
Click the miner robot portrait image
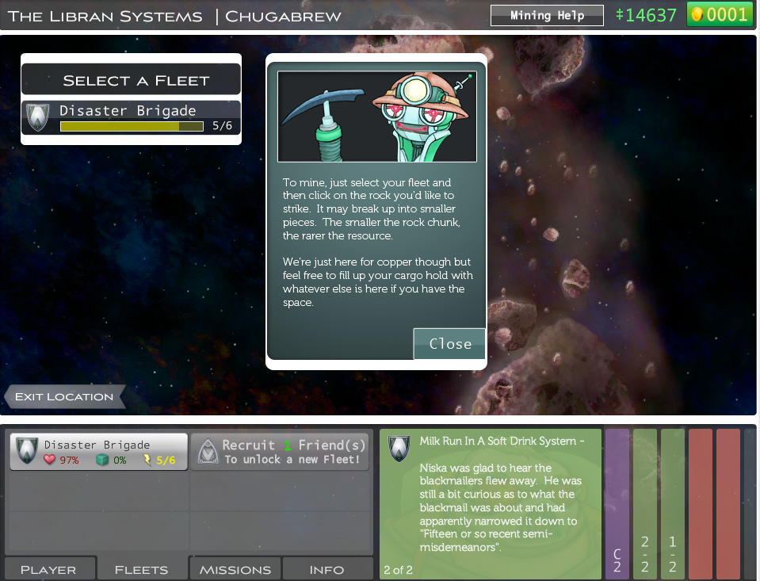[376, 117]
